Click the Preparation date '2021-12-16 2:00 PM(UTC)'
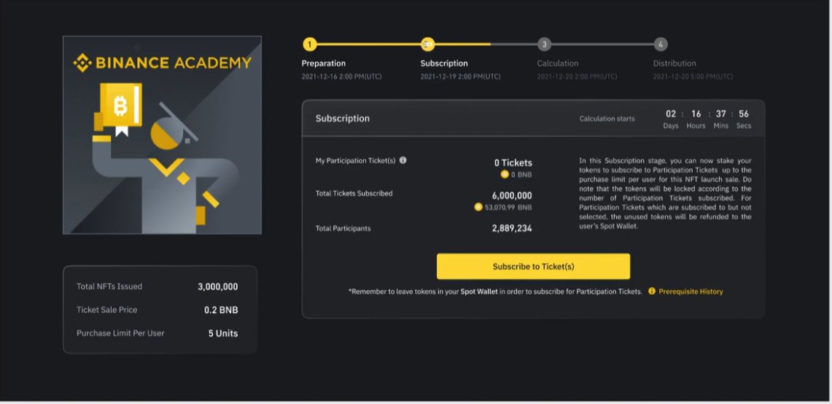Screen dimensions: 832x404 (x=341, y=76)
